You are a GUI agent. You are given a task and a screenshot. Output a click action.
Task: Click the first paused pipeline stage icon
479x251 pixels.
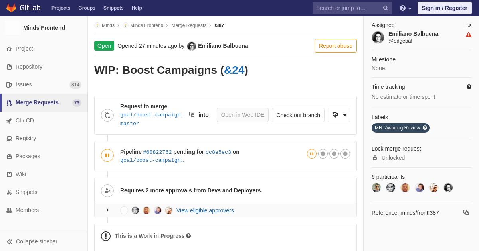(312, 154)
